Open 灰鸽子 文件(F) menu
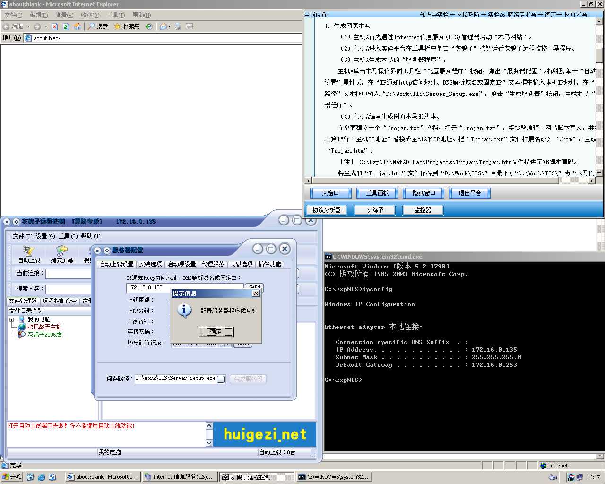Image resolution: width=605 pixels, height=484 pixels. coord(23,236)
